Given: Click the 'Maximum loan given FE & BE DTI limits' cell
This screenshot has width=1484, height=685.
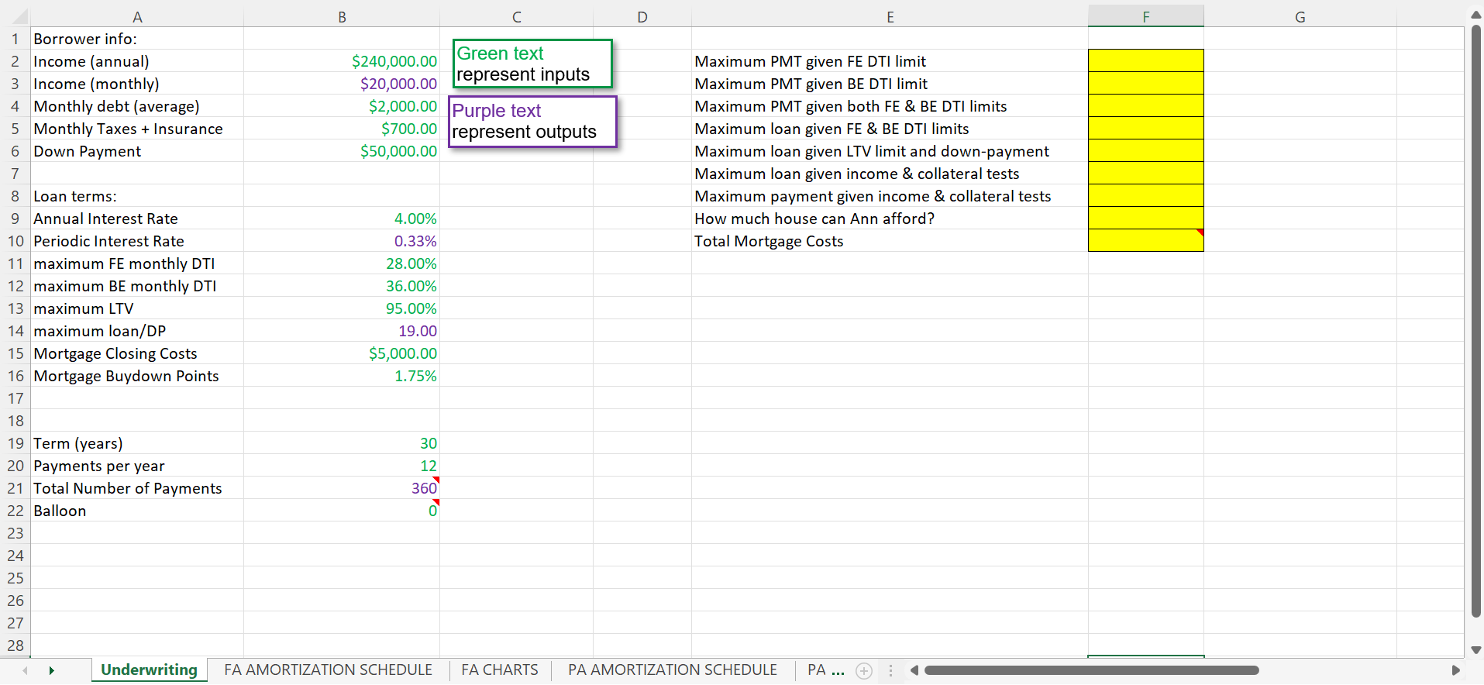Looking at the screenshot, I should click(x=890, y=129).
